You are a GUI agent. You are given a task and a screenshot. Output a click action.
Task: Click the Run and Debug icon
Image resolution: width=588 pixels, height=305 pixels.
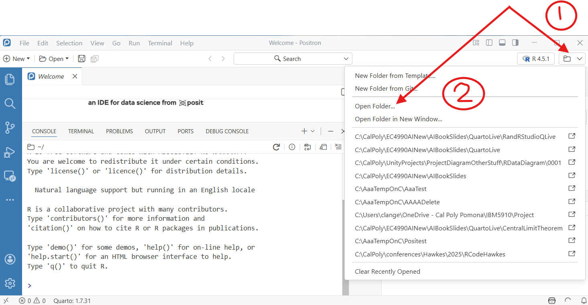[10, 152]
